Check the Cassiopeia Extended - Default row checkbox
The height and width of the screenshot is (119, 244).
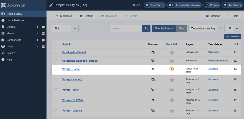coord(56,61)
